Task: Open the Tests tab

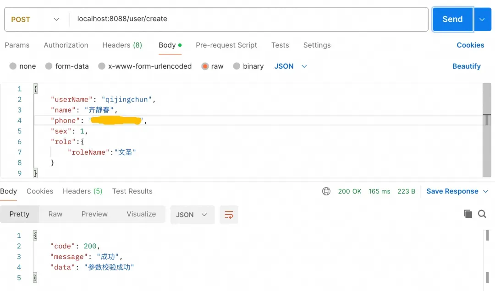Action: (x=280, y=45)
